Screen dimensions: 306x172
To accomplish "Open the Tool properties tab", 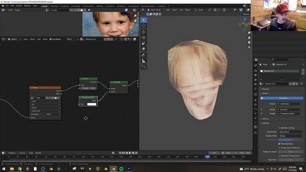I will (255, 65).
